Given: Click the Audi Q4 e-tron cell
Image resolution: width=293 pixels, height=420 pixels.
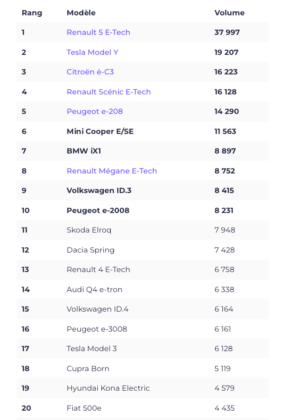Looking at the screenshot, I should pyautogui.click(x=95, y=289).
